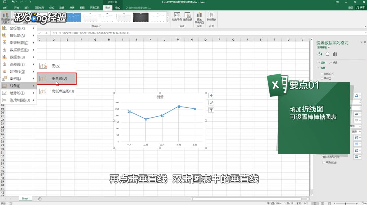Switch to the Design ribbon tab

pos(108,8)
